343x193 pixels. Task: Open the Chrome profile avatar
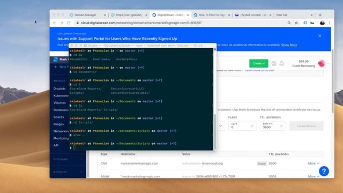tap(322, 23)
